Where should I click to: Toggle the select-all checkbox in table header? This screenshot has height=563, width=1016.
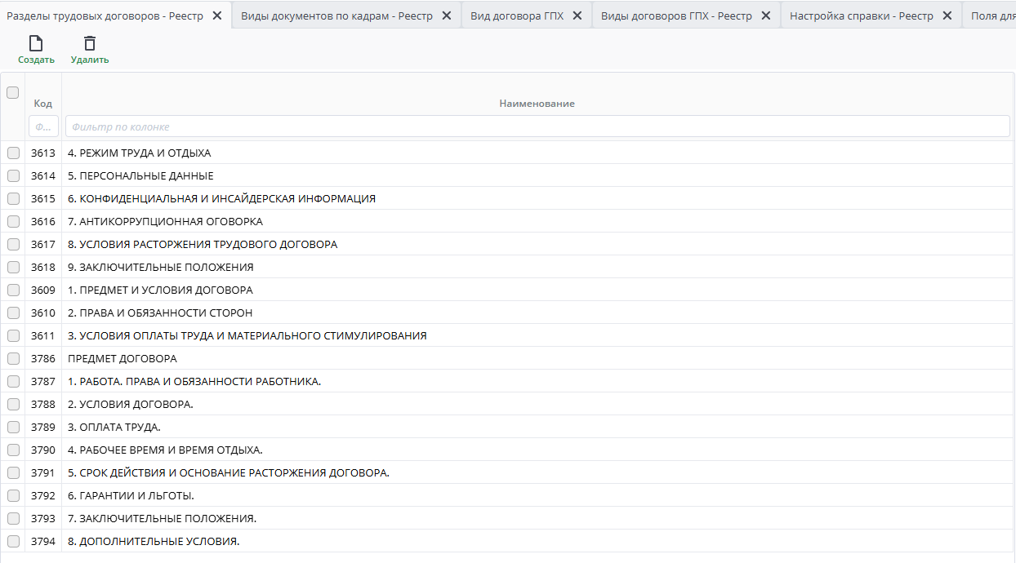[12, 93]
